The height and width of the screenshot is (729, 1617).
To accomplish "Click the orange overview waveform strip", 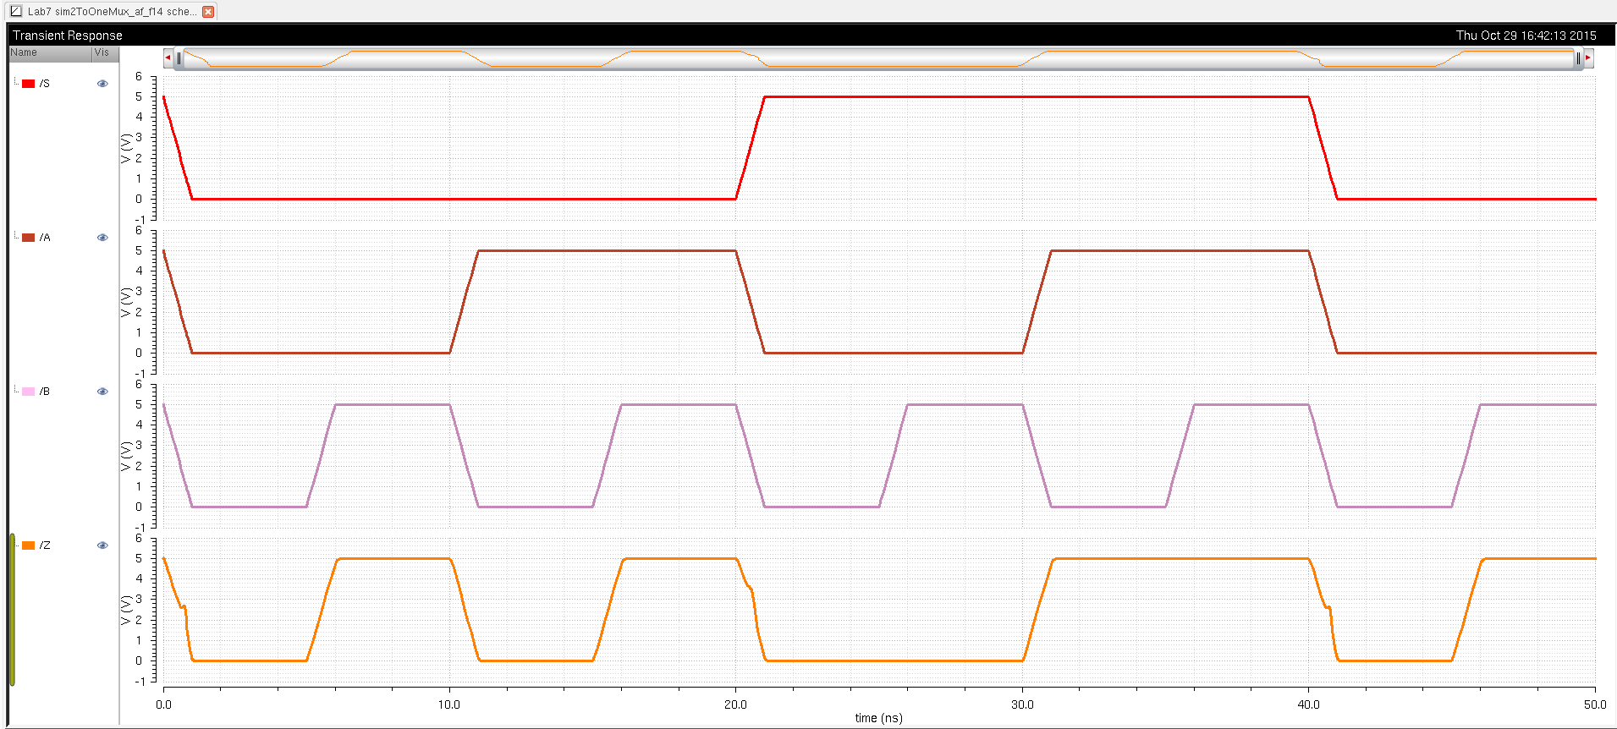I will tap(878, 58).
